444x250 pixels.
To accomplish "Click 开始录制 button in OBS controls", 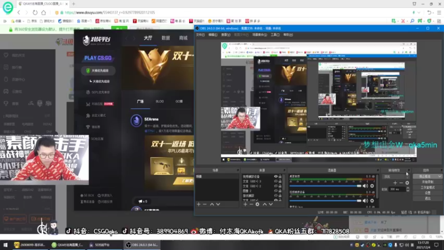I will click(x=427, y=182).
